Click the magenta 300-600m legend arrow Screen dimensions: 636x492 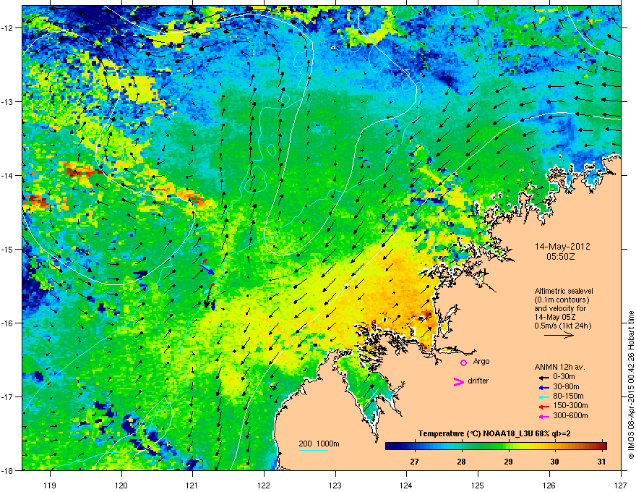[544, 416]
